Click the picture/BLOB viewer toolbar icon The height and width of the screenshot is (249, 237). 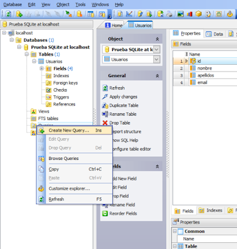(x=181, y=14)
